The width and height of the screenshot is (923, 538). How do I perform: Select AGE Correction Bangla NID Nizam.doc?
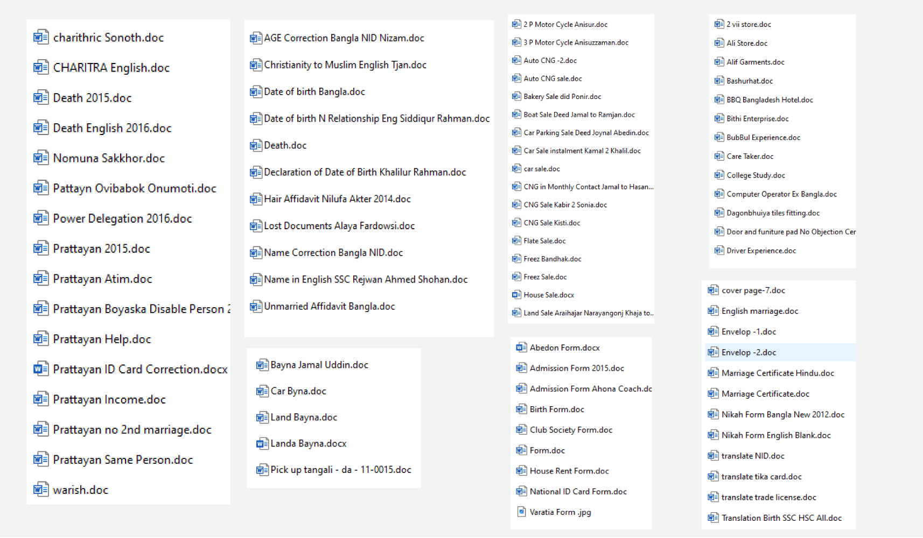pyautogui.click(x=344, y=38)
